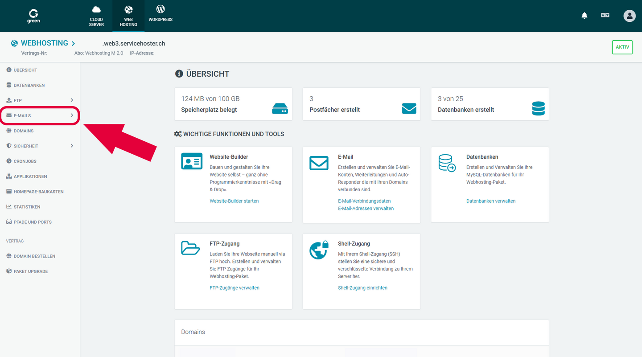Click the language switcher icon
This screenshot has width=642, height=357.
tap(605, 16)
